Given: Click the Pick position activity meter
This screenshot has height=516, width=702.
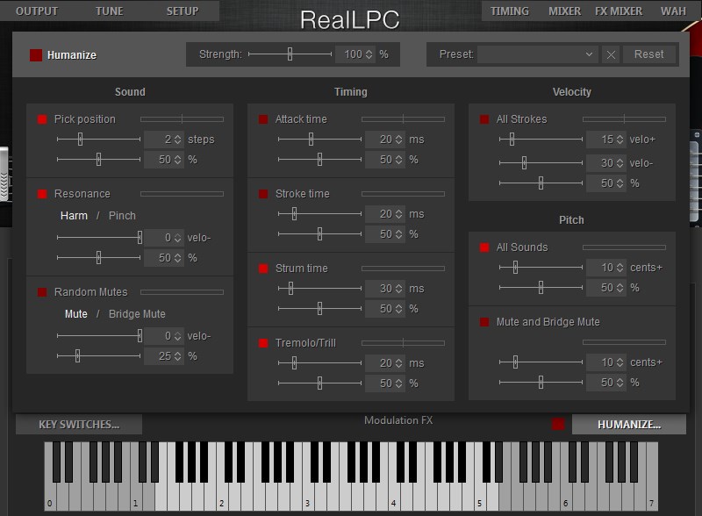Looking at the screenshot, I should [182, 119].
